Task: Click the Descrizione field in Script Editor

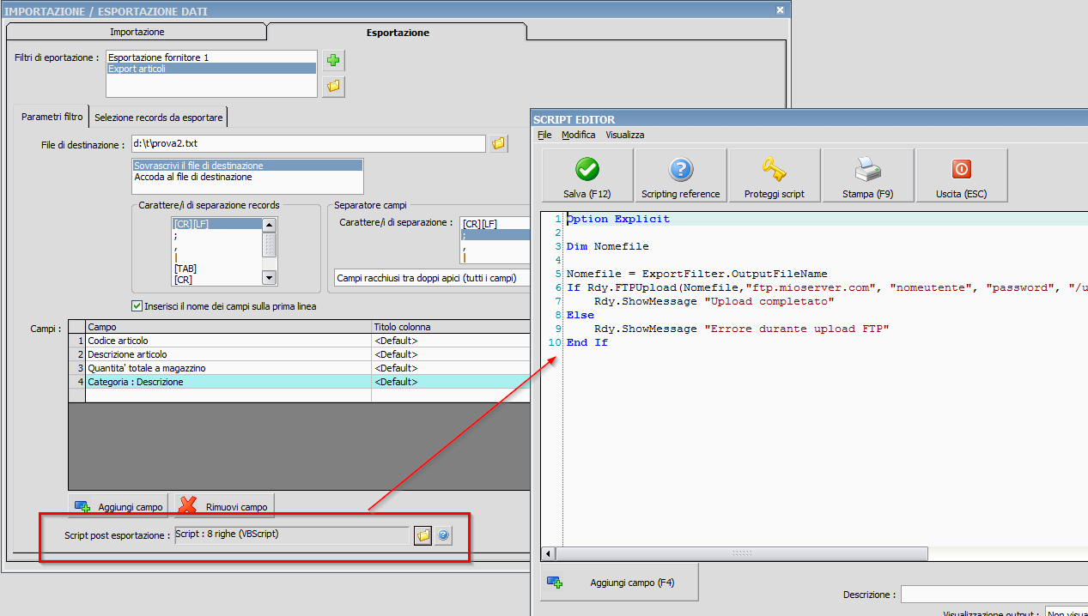Action: [994, 595]
